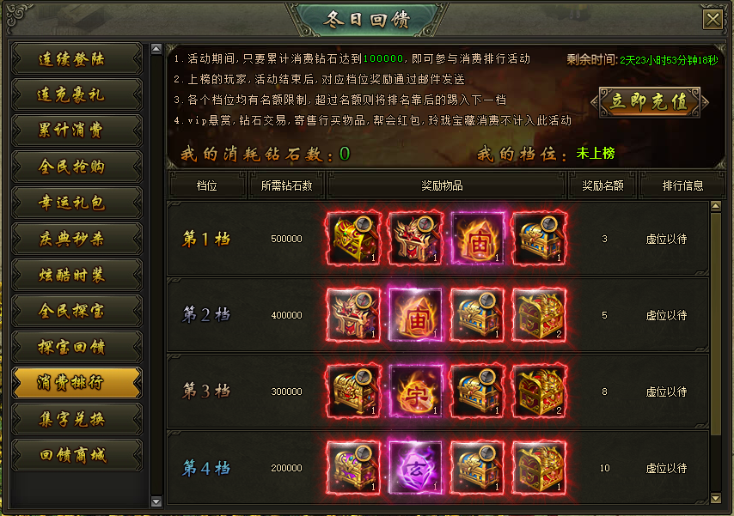
Task: Click the reward list scroll down arrow
Action: coord(715,498)
